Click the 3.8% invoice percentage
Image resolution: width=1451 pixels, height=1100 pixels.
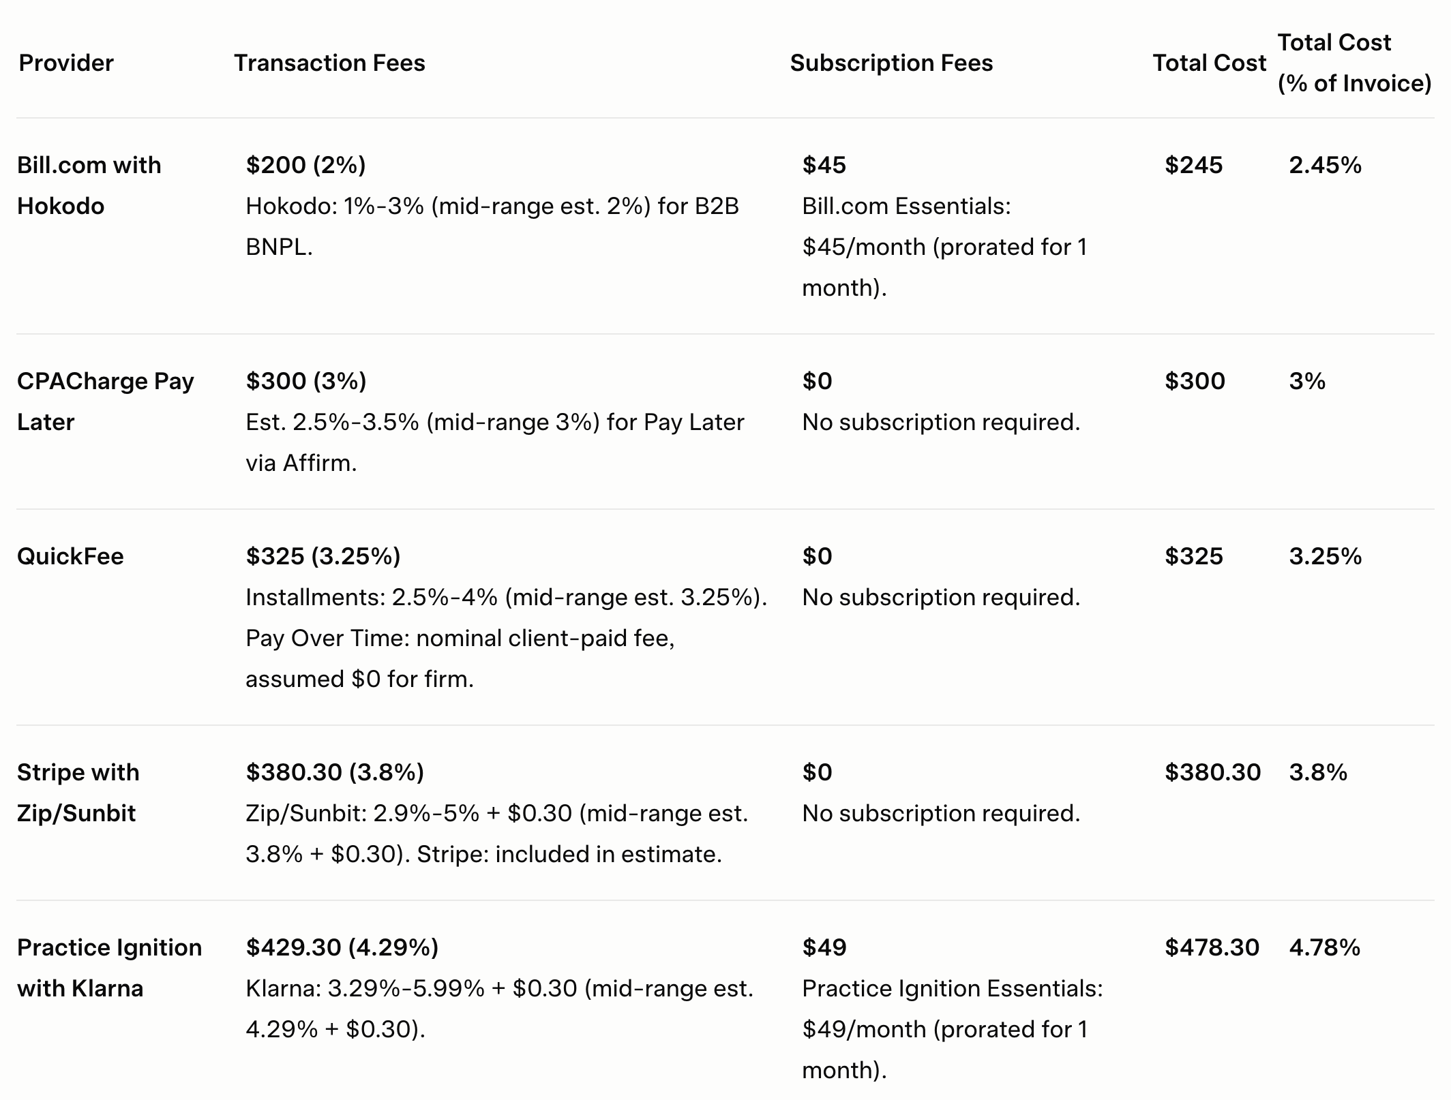(x=1318, y=772)
